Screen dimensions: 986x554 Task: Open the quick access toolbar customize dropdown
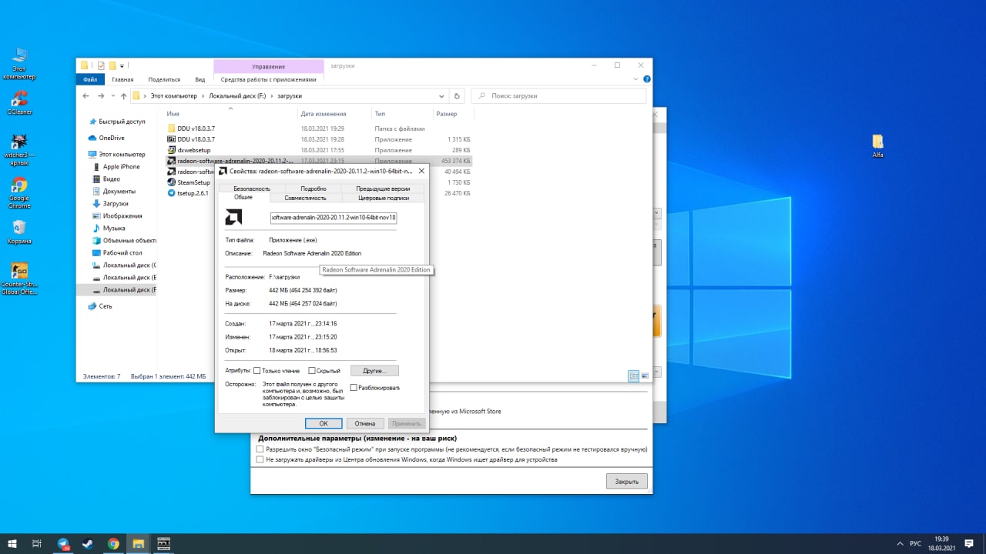tap(122, 65)
